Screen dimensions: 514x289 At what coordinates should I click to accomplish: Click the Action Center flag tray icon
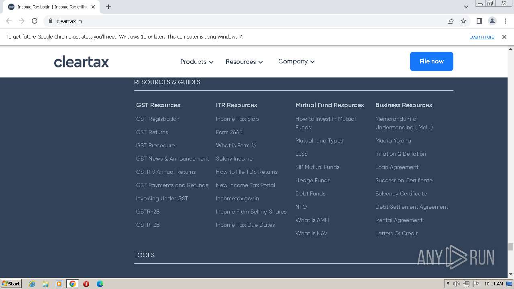476,284
